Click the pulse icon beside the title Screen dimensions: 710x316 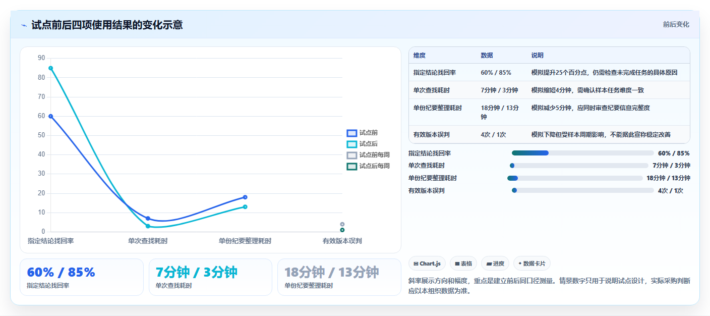[24, 25]
